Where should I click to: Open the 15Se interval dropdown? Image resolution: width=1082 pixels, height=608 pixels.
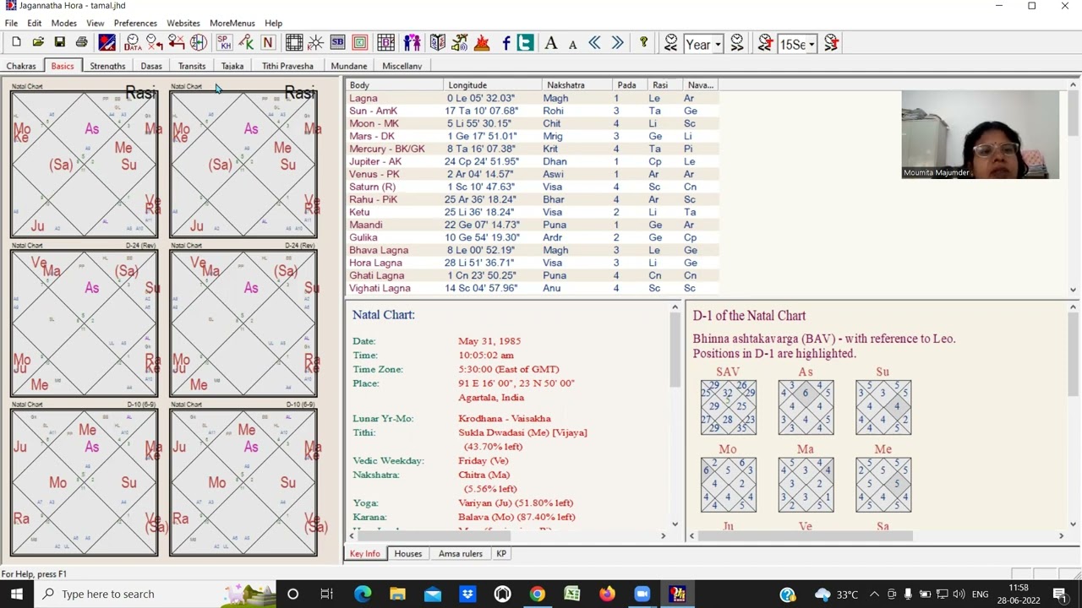(811, 44)
